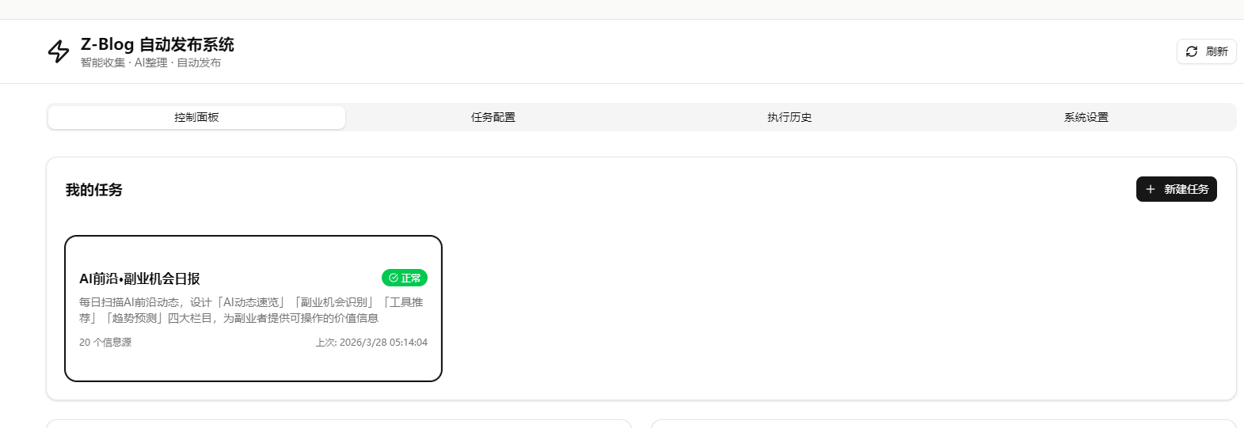The image size is (1244, 428).
Task: Click the lightning bolt logo icon
Action: [x=59, y=51]
